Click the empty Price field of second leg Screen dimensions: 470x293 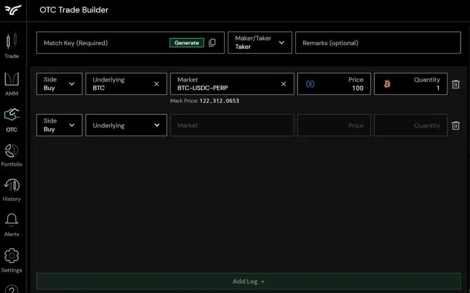pyautogui.click(x=334, y=125)
